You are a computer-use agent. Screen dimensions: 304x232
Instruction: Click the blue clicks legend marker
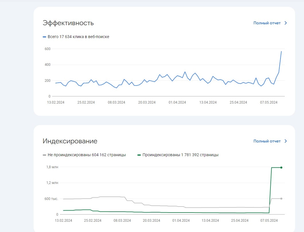click(x=44, y=37)
